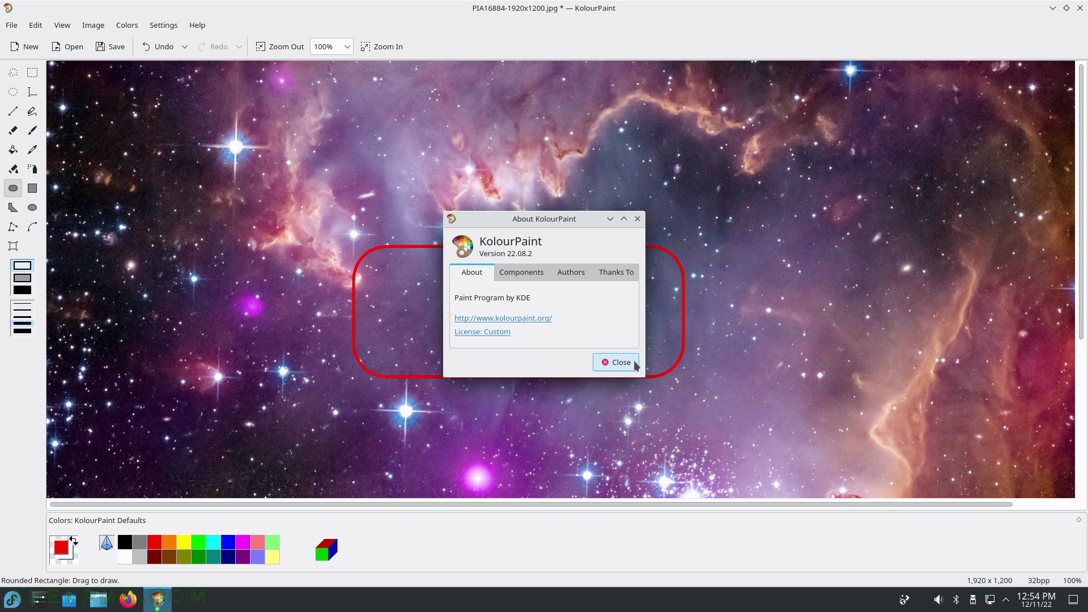Choose the second line width option
The height and width of the screenshot is (612, 1088).
[x=23, y=311]
